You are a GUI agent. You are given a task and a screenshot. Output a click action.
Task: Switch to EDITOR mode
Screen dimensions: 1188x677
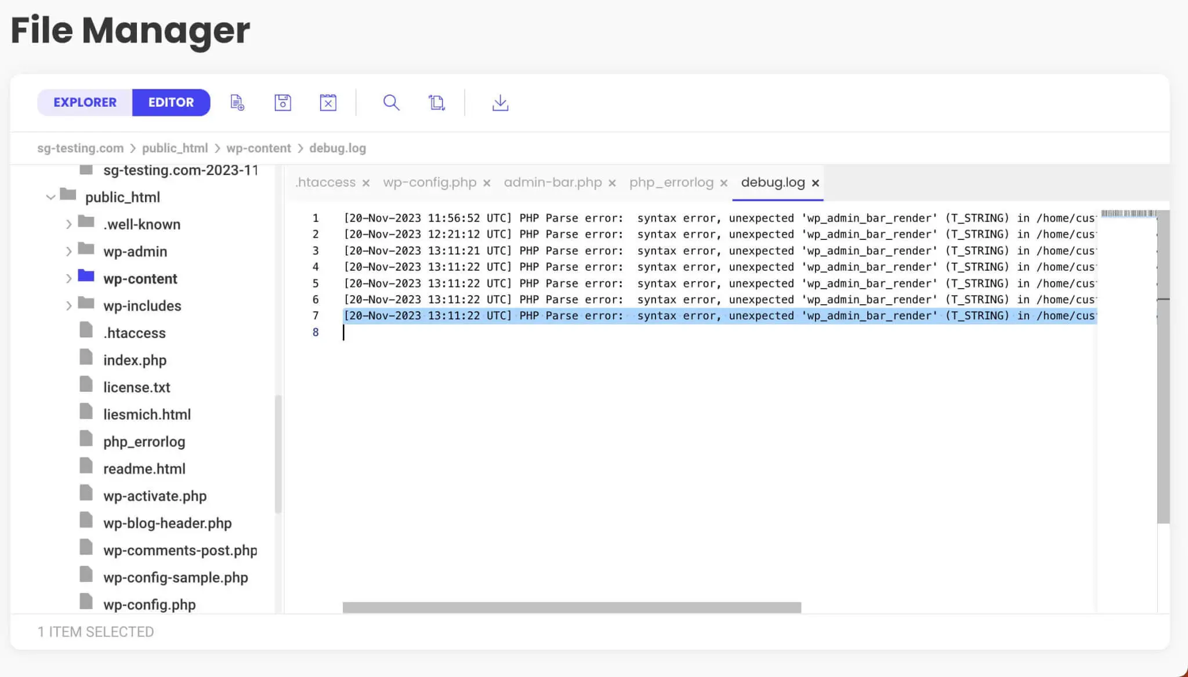(x=171, y=103)
